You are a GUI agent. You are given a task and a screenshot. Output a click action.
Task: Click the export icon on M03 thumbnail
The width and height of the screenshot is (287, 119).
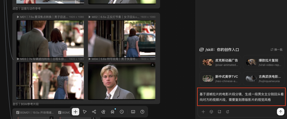coord(81,65)
